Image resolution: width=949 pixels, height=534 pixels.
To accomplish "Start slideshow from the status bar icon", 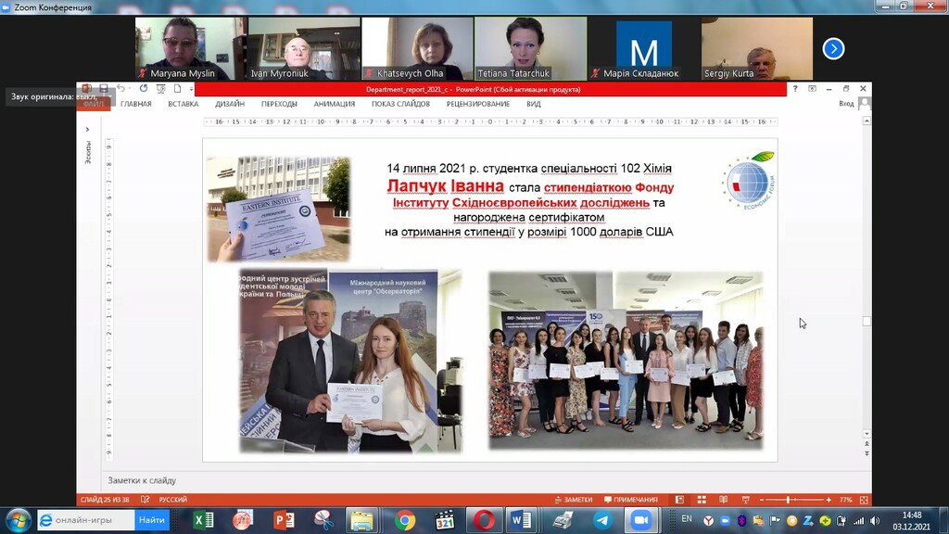I will pyautogui.click(x=746, y=500).
